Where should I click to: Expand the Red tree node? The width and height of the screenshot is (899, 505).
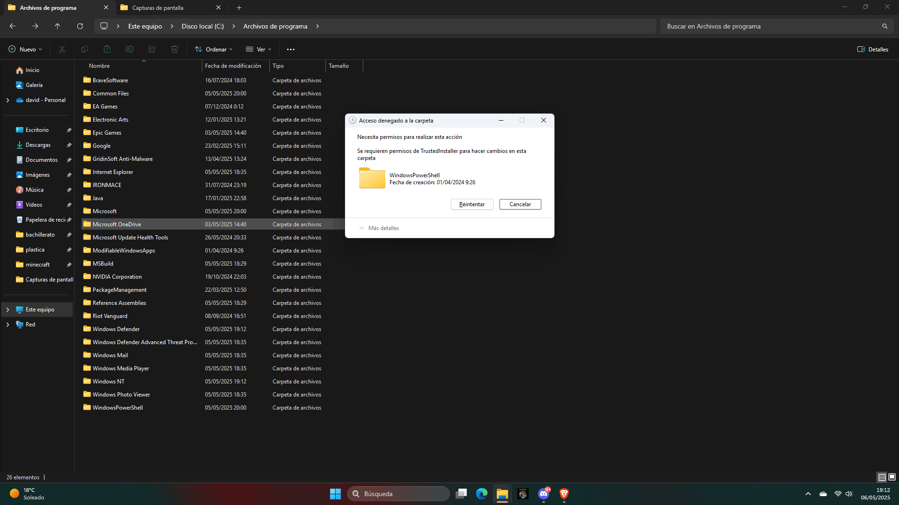pos(7,325)
